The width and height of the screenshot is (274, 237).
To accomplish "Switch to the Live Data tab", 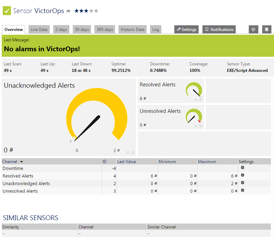I will (x=39, y=30).
